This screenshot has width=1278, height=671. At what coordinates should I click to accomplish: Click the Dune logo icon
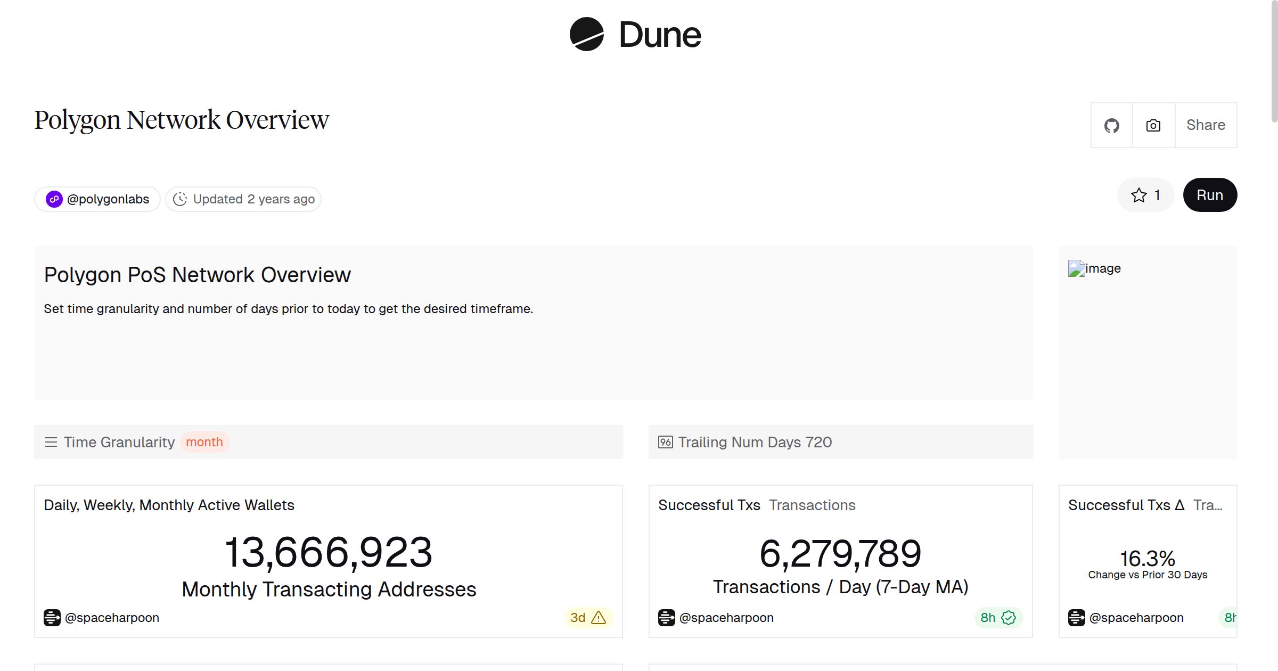pyautogui.click(x=586, y=35)
